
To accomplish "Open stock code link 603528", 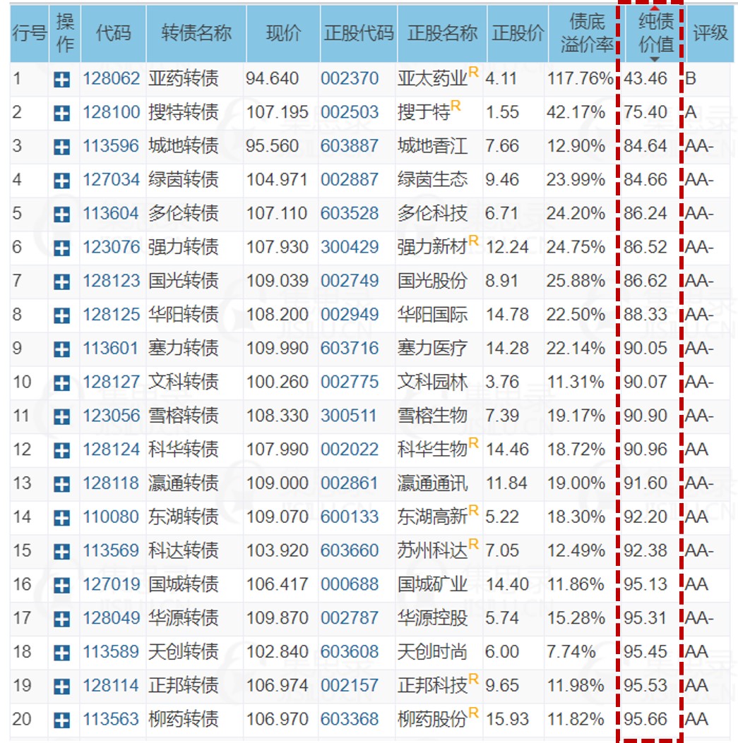I will 350,214.
